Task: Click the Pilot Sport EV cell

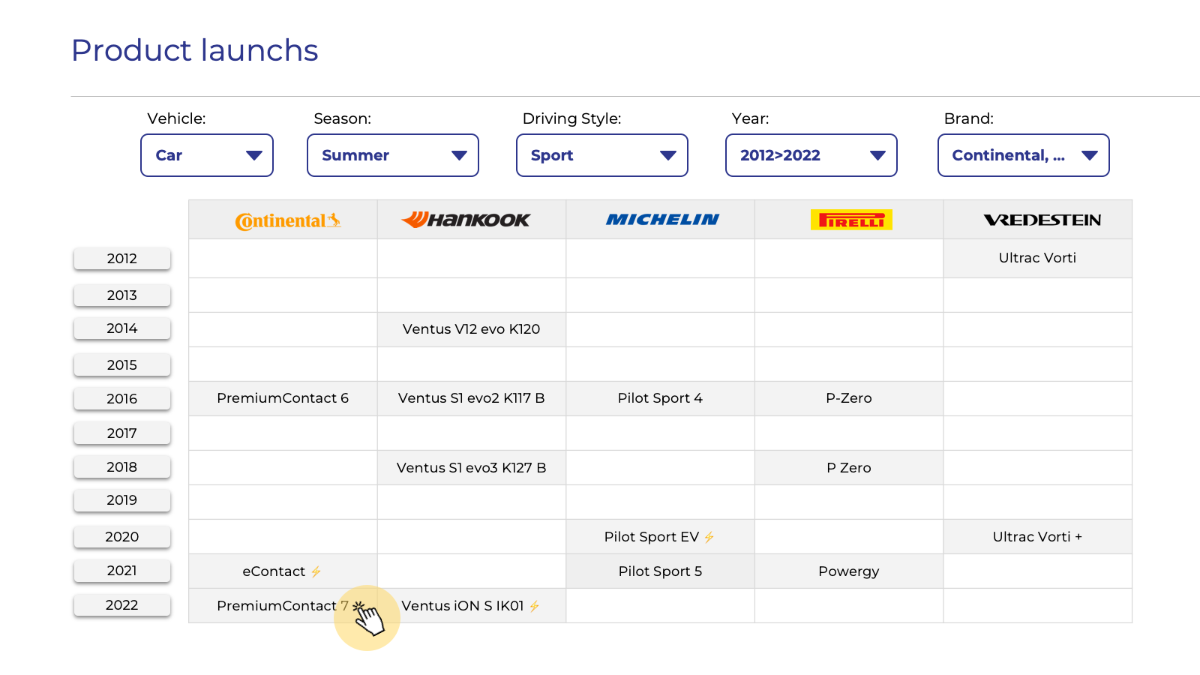Action: (x=660, y=537)
